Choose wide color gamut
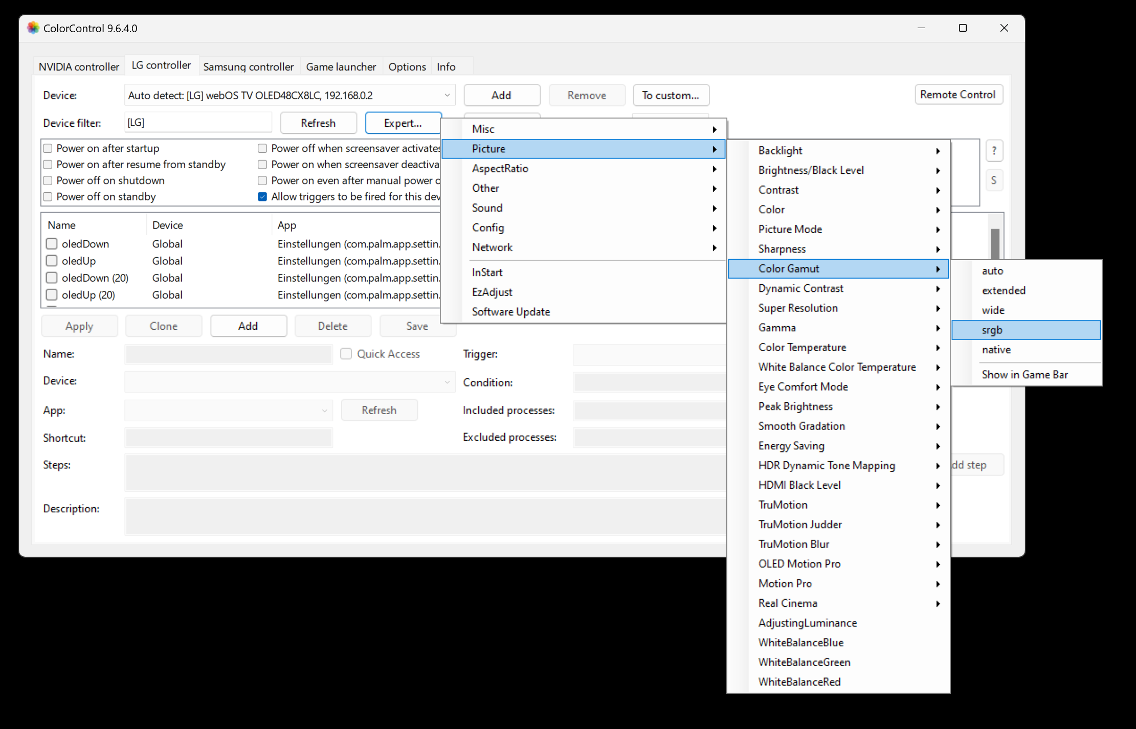The height and width of the screenshot is (729, 1136). pyautogui.click(x=1026, y=310)
